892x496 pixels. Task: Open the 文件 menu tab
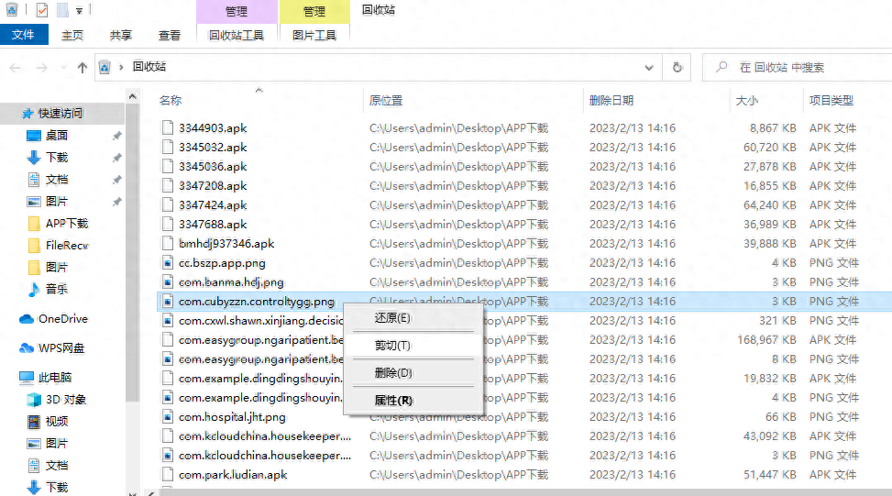pyautogui.click(x=23, y=35)
